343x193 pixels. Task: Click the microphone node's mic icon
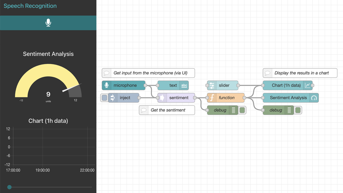[106, 85]
